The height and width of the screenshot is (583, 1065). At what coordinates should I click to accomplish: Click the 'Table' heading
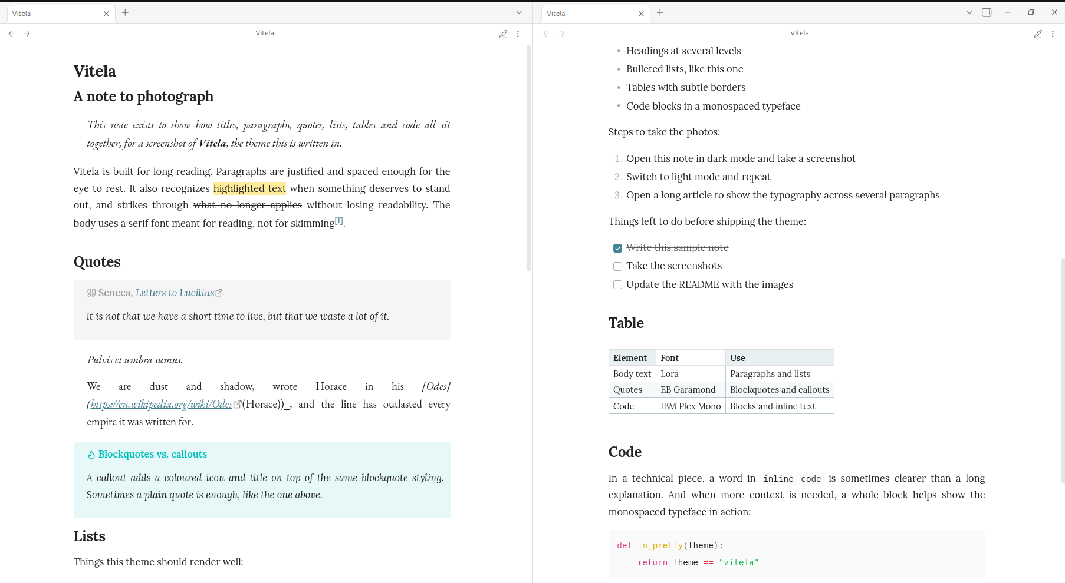(x=626, y=323)
